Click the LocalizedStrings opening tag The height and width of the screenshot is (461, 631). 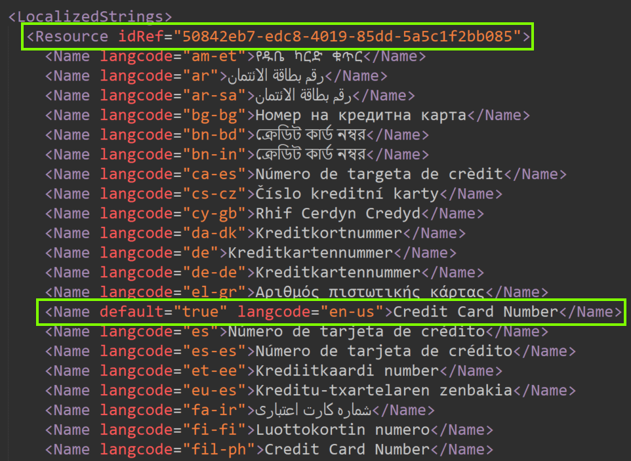click(x=91, y=16)
